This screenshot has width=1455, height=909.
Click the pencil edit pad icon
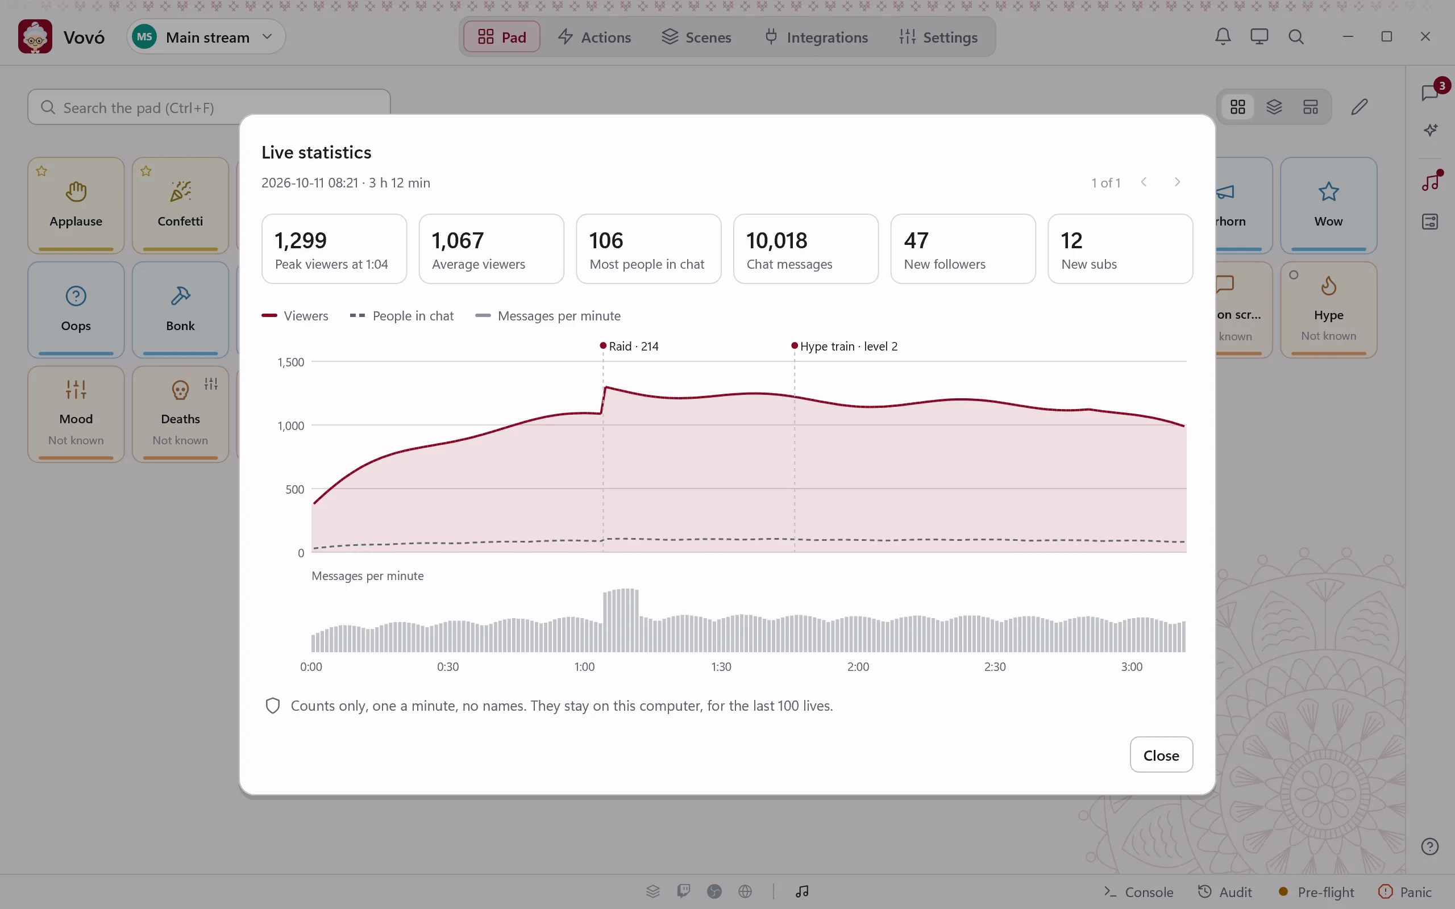(1359, 107)
